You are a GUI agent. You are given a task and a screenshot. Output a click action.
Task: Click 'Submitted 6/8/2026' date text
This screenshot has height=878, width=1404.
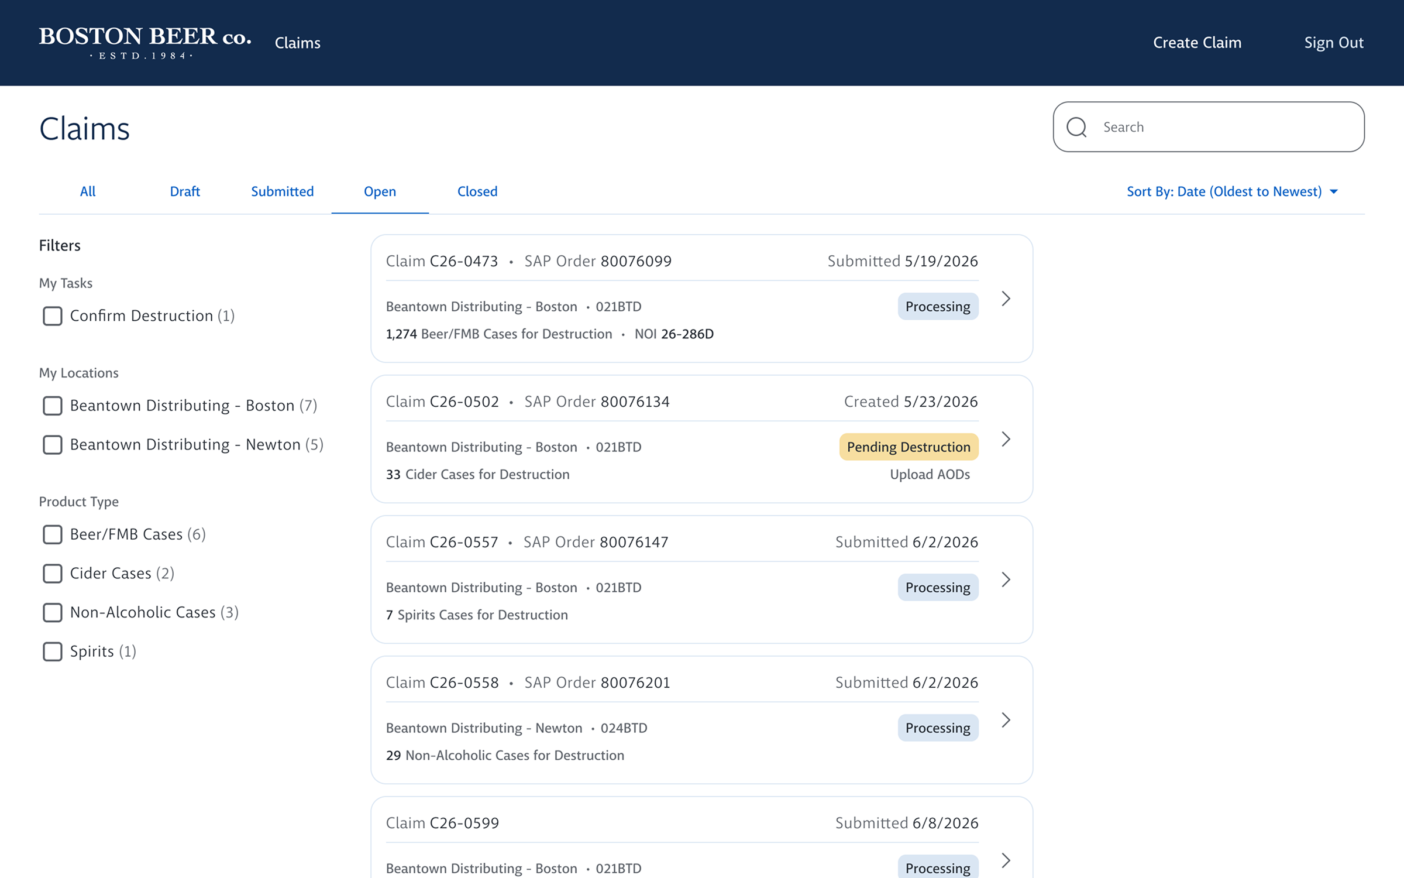click(907, 823)
